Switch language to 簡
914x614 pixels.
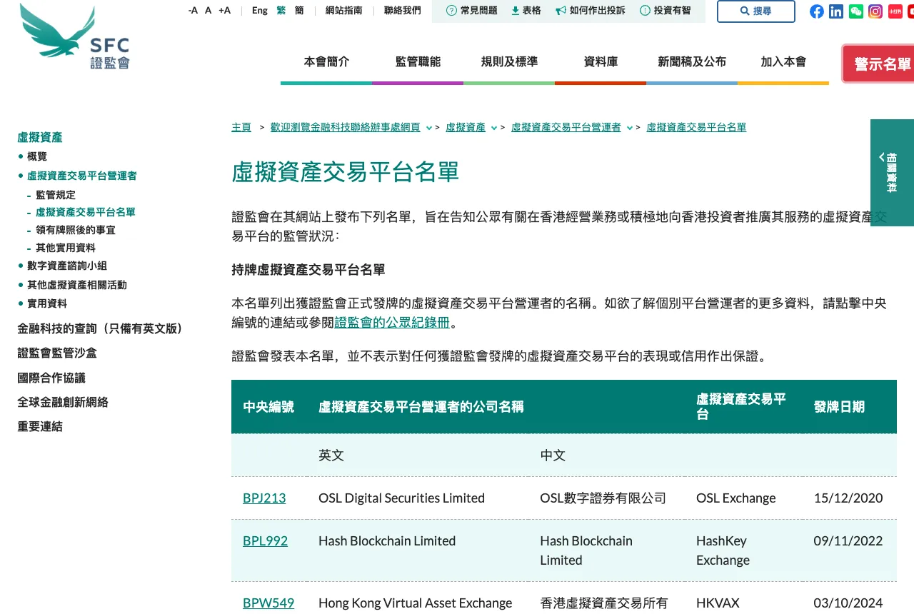pos(299,11)
